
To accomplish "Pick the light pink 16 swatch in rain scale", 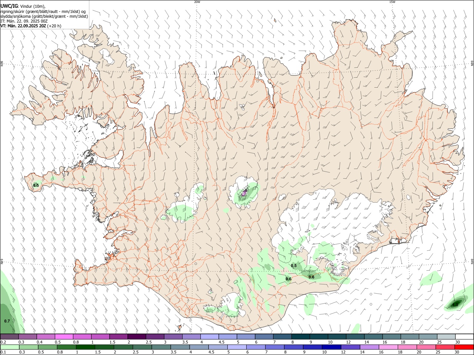I will [x=388, y=347].
